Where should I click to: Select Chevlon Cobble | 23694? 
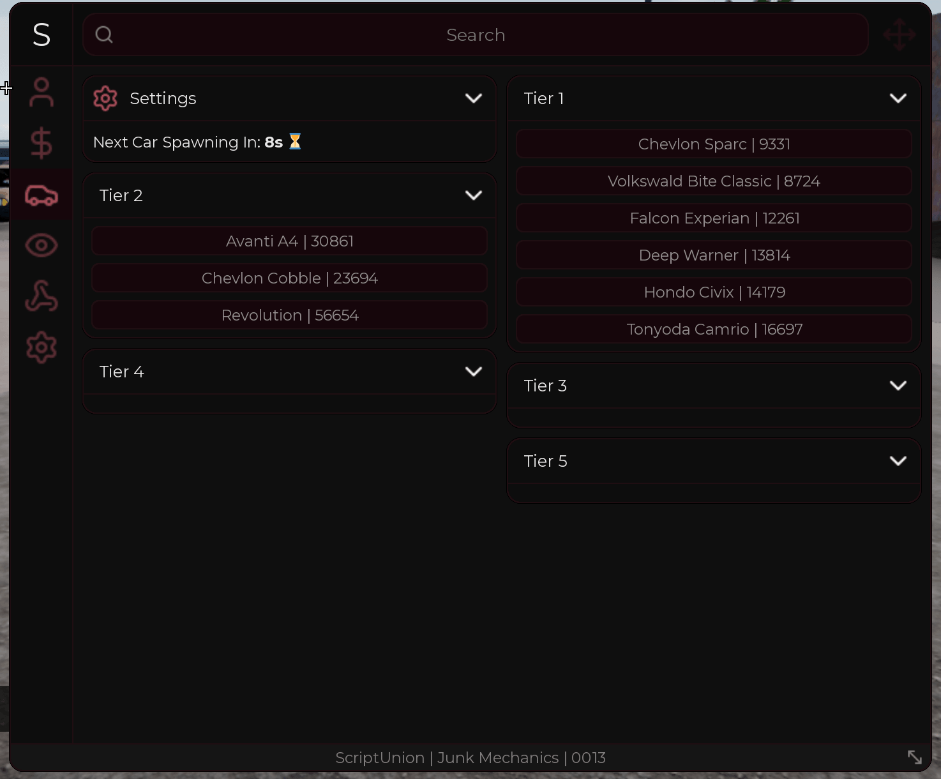point(289,278)
